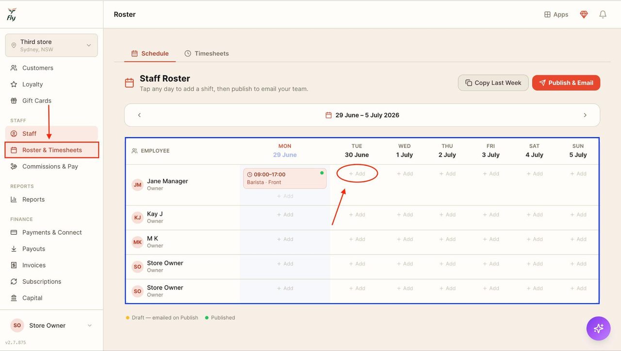The image size is (621, 351).
Task: Click the Published legend entry
Action: pos(220,318)
